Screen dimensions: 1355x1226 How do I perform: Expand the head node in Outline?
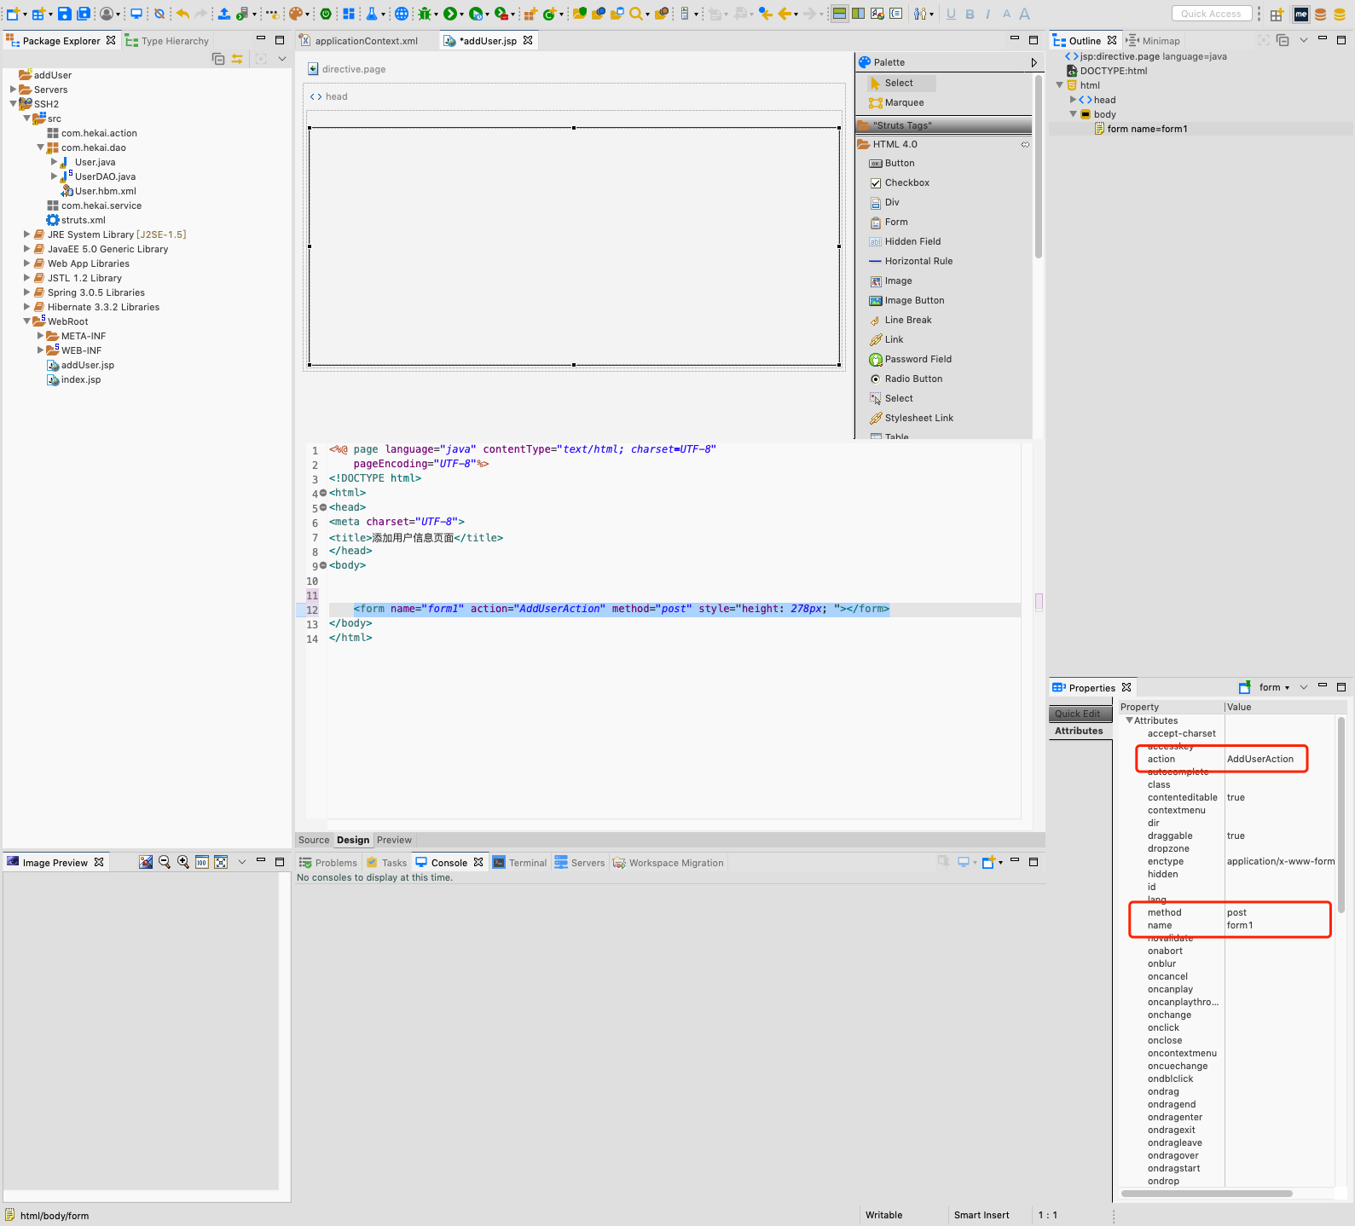click(1074, 100)
